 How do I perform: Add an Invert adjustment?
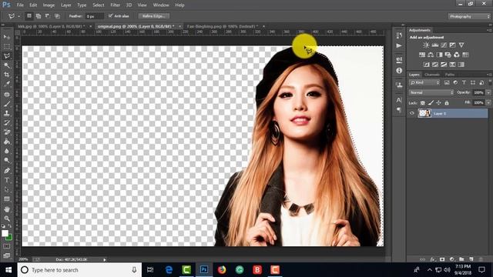pos(426,65)
